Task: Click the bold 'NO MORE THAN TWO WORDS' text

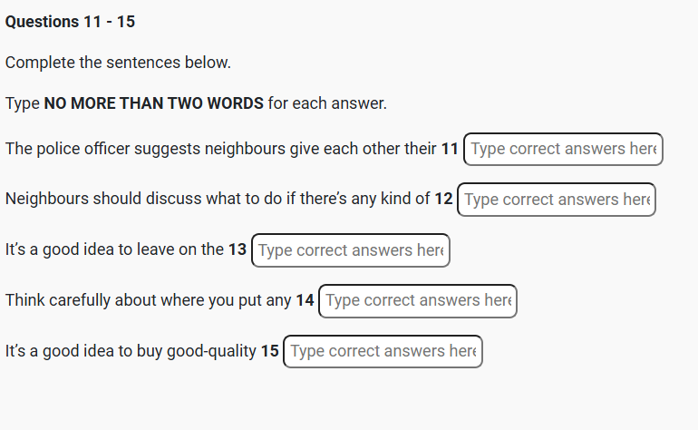Action: pyautogui.click(x=154, y=103)
